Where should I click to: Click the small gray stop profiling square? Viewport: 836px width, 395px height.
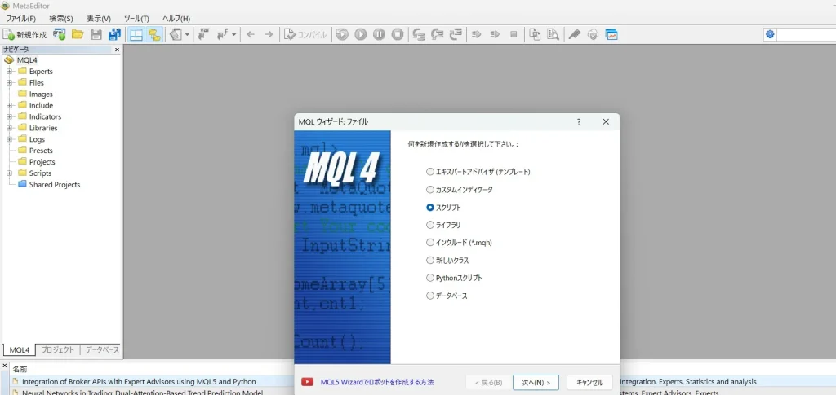click(514, 34)
